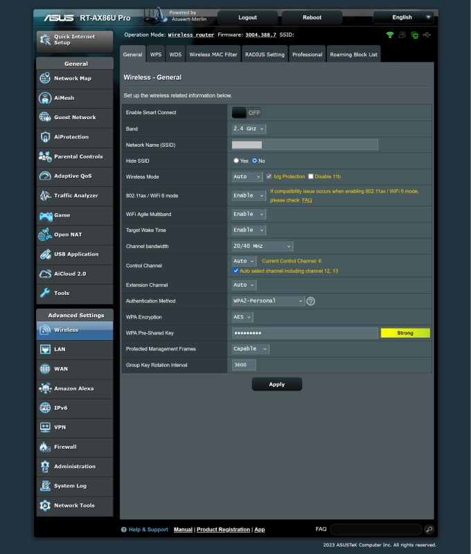
Task: Enable Disable 11b checkbox
Action: pyautogui.click(x=310, y=177)
